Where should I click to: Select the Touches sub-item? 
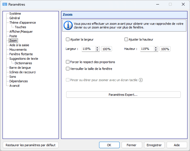pos(20,27)
